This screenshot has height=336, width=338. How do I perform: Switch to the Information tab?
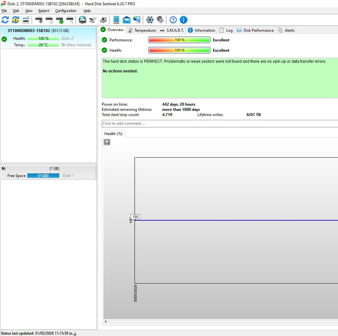pyautogui.click(x=201, y=30)
